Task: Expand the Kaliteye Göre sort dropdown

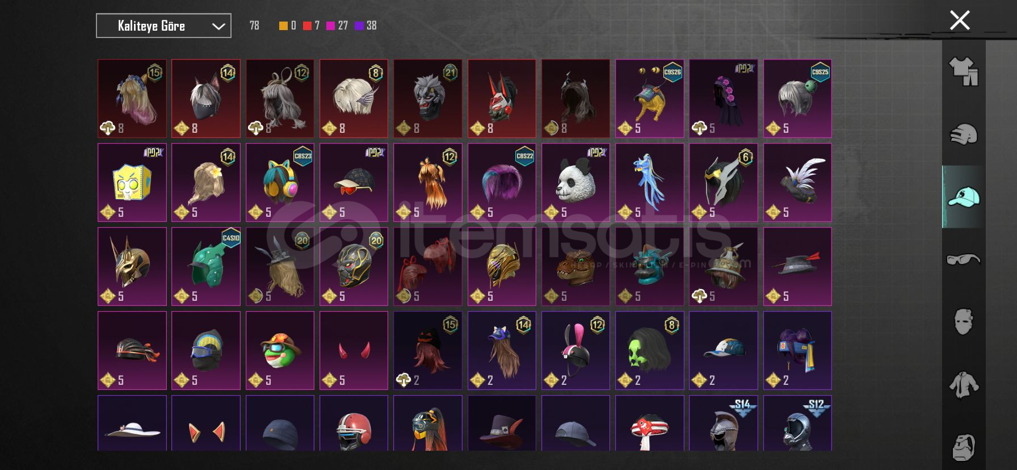Action: (x=163, y=26)
